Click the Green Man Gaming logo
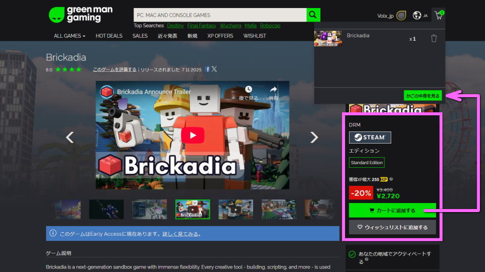The width and height of the screenshot is (485, 272). [x=81, y=15]
